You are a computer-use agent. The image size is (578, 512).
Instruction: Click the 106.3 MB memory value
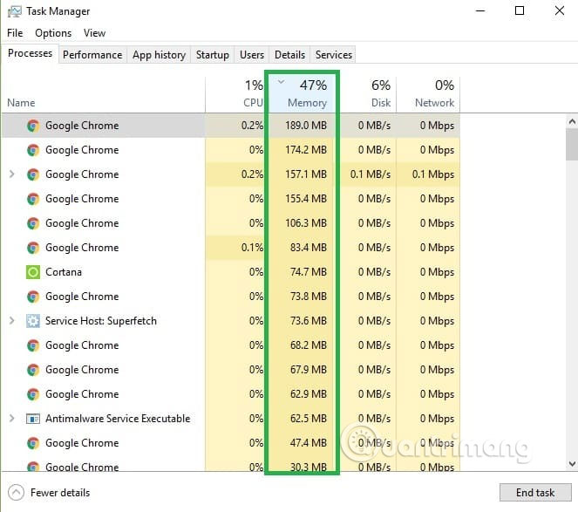pyautogui.click(x=306, y=223)
